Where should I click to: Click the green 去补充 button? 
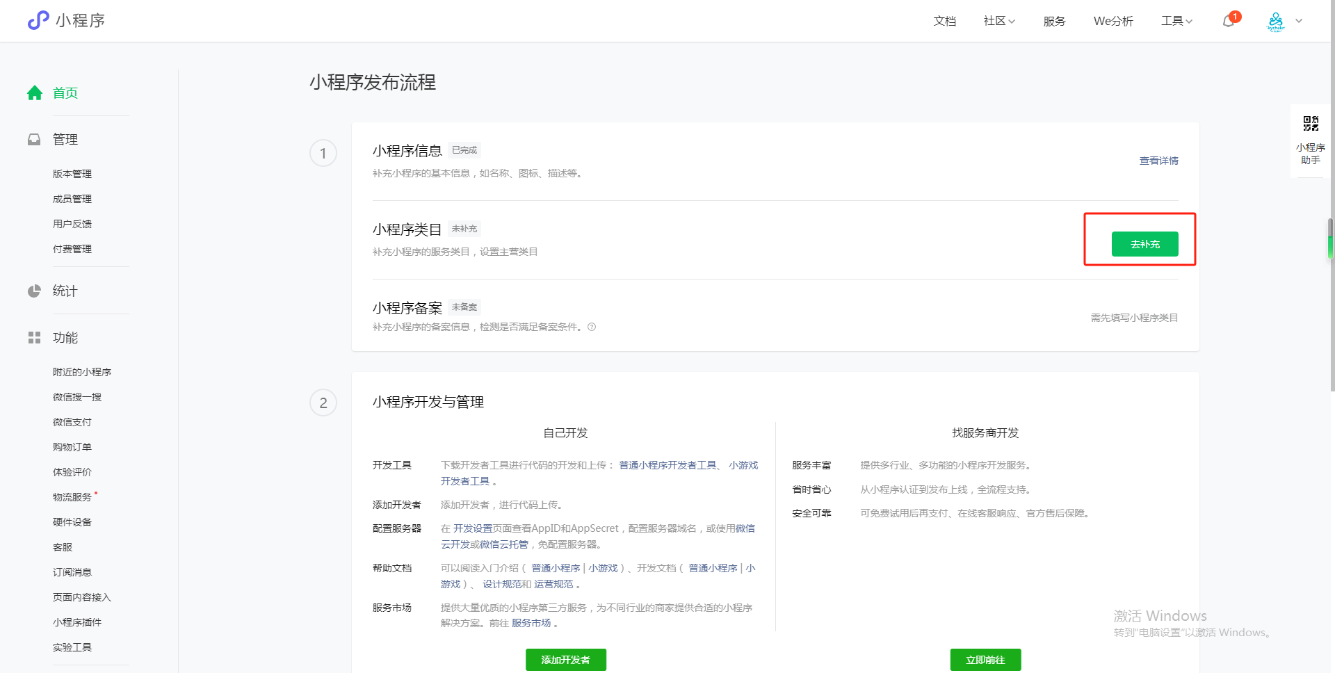tap(1144, 244)
